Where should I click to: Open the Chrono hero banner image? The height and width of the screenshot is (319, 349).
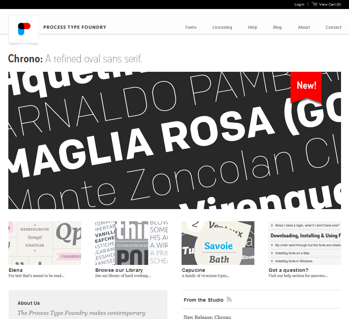tap(175, 140)
